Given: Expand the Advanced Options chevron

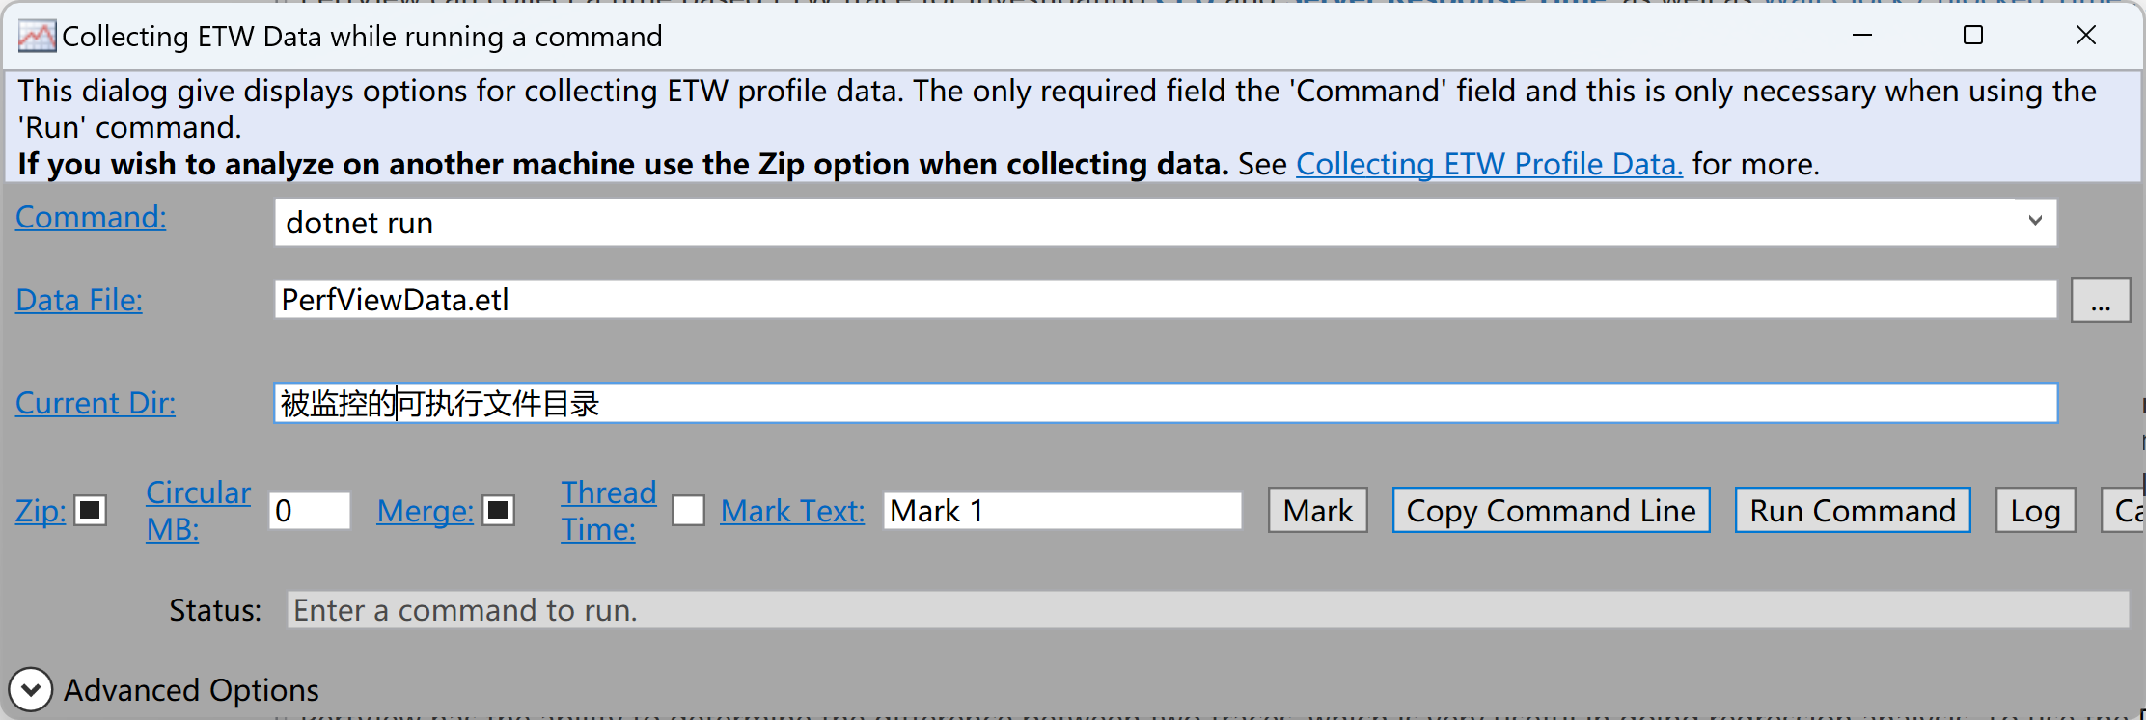Looking at the screenshot, I should [30, 689].
